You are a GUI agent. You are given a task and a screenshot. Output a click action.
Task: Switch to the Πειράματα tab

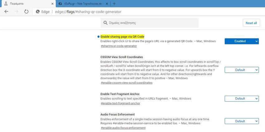coord(29,4)
